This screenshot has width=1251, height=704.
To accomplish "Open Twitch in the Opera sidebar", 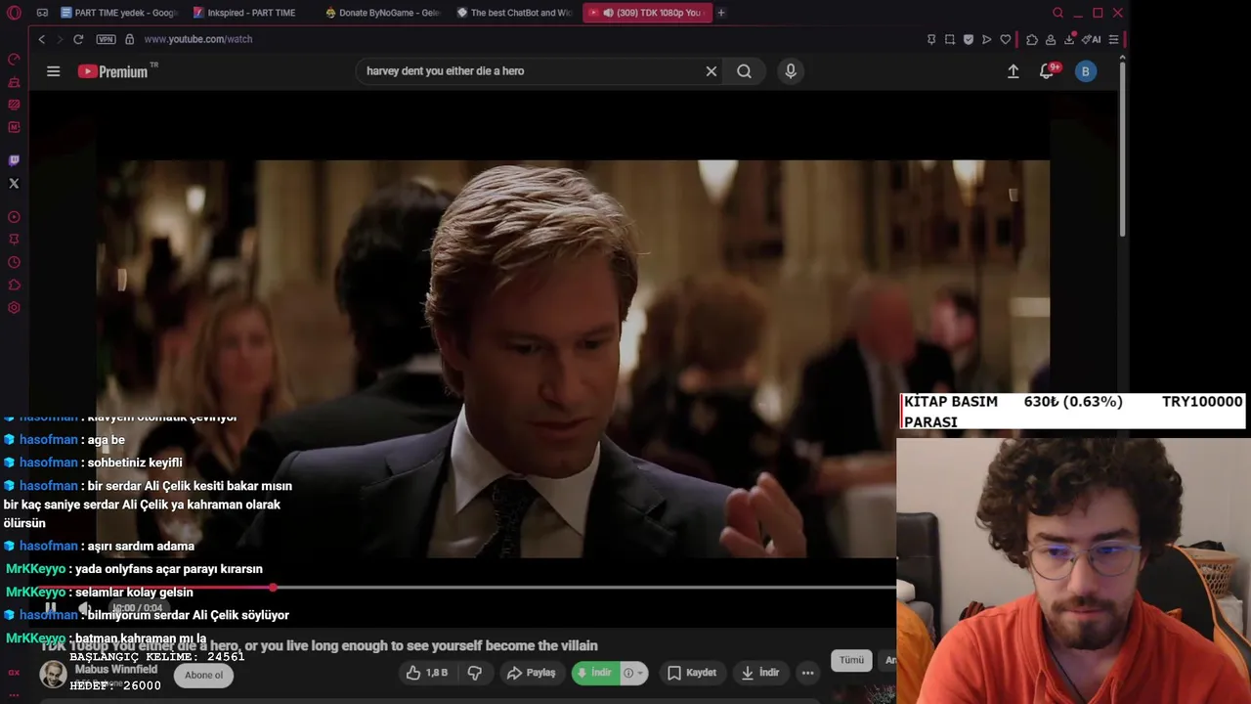I will click(14, 160).
